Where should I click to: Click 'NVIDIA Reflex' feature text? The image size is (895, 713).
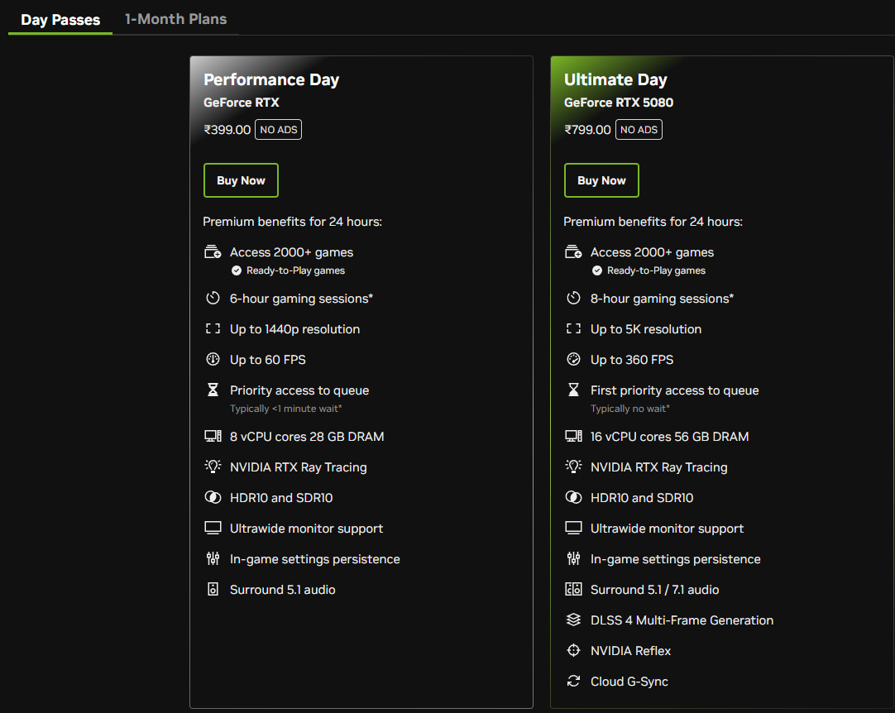coord(631,651)
